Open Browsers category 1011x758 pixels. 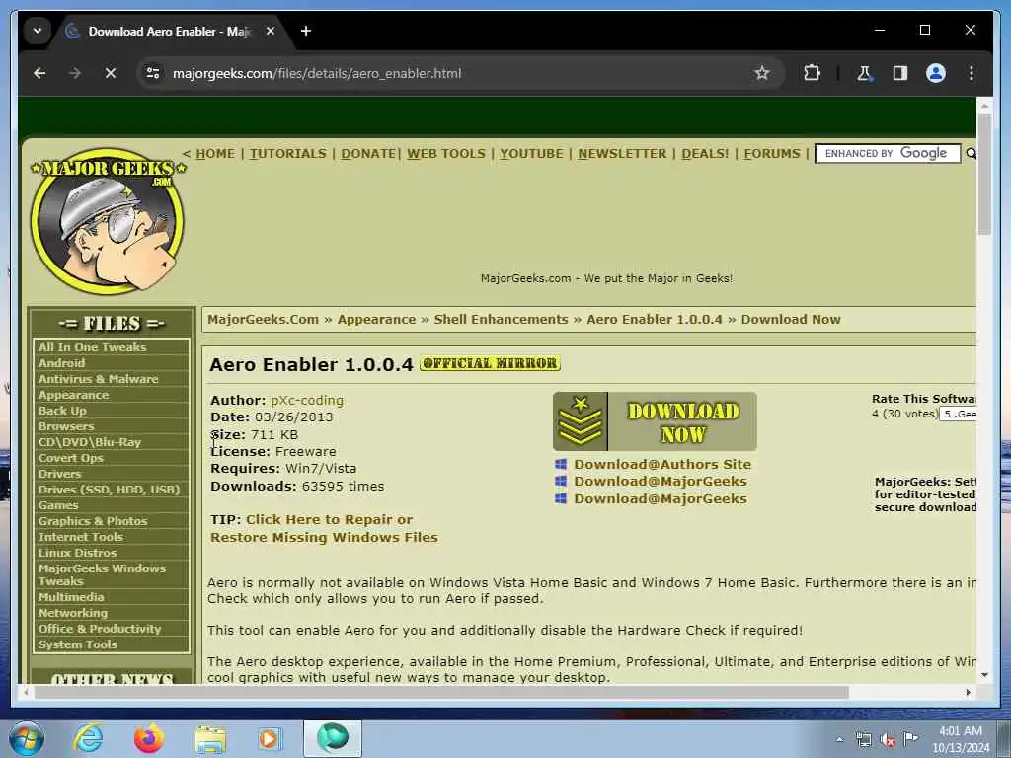(x=66, y=426)
